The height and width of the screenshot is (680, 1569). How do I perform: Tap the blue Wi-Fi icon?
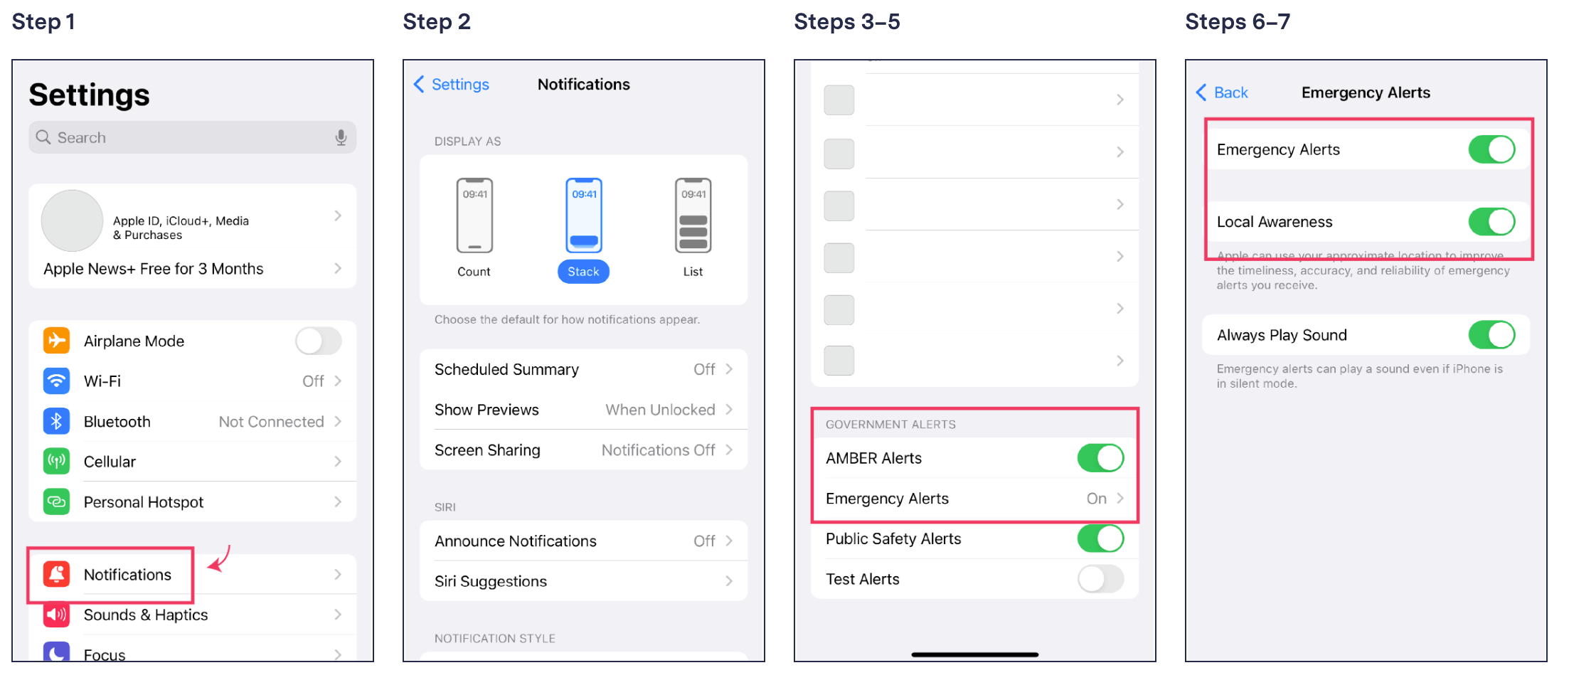[56, 381]
